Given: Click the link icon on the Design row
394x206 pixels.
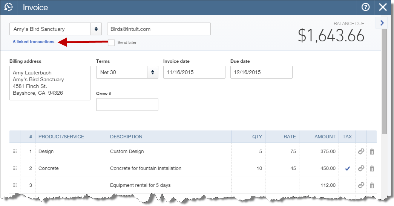Looking at the screenshot, I should point(361,151).
